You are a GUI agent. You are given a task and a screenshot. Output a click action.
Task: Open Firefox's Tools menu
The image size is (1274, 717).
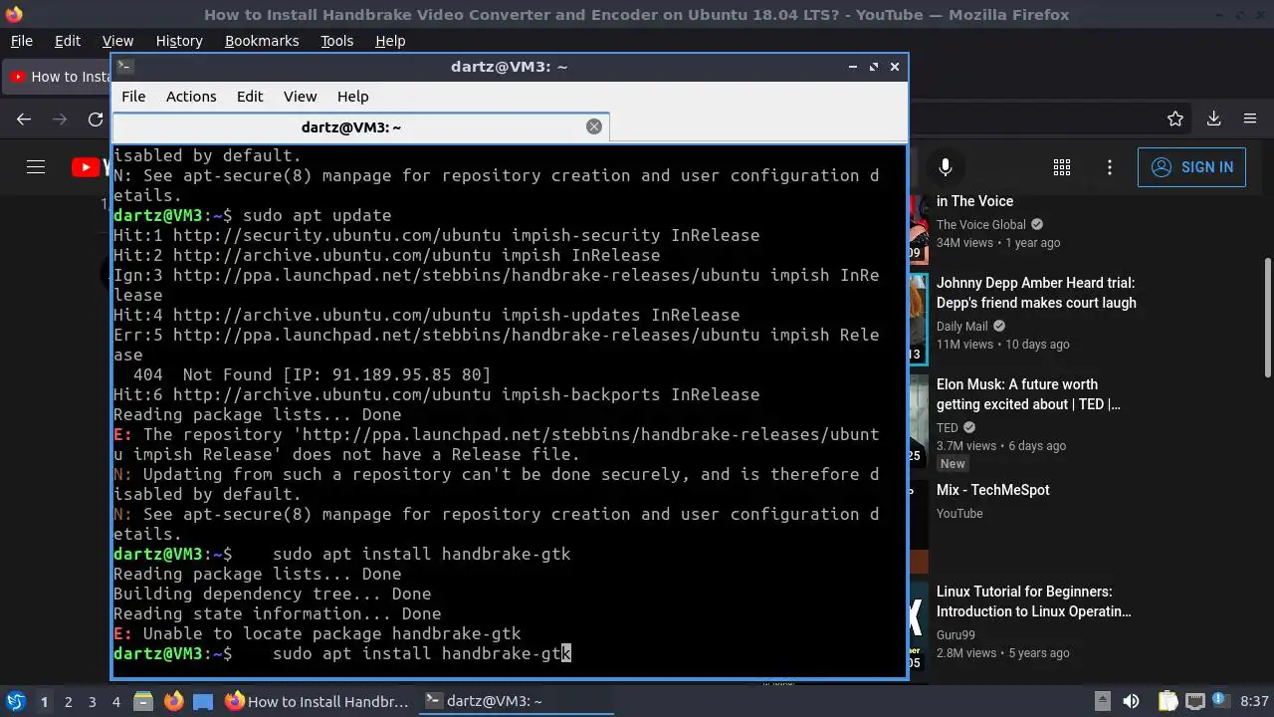pyautogui.click(x=336, y=41)
